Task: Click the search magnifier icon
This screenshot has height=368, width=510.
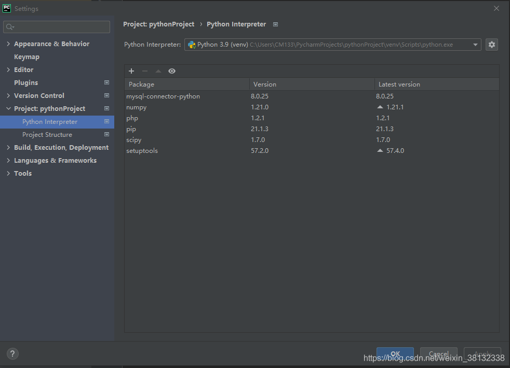Action: point(10,27)
